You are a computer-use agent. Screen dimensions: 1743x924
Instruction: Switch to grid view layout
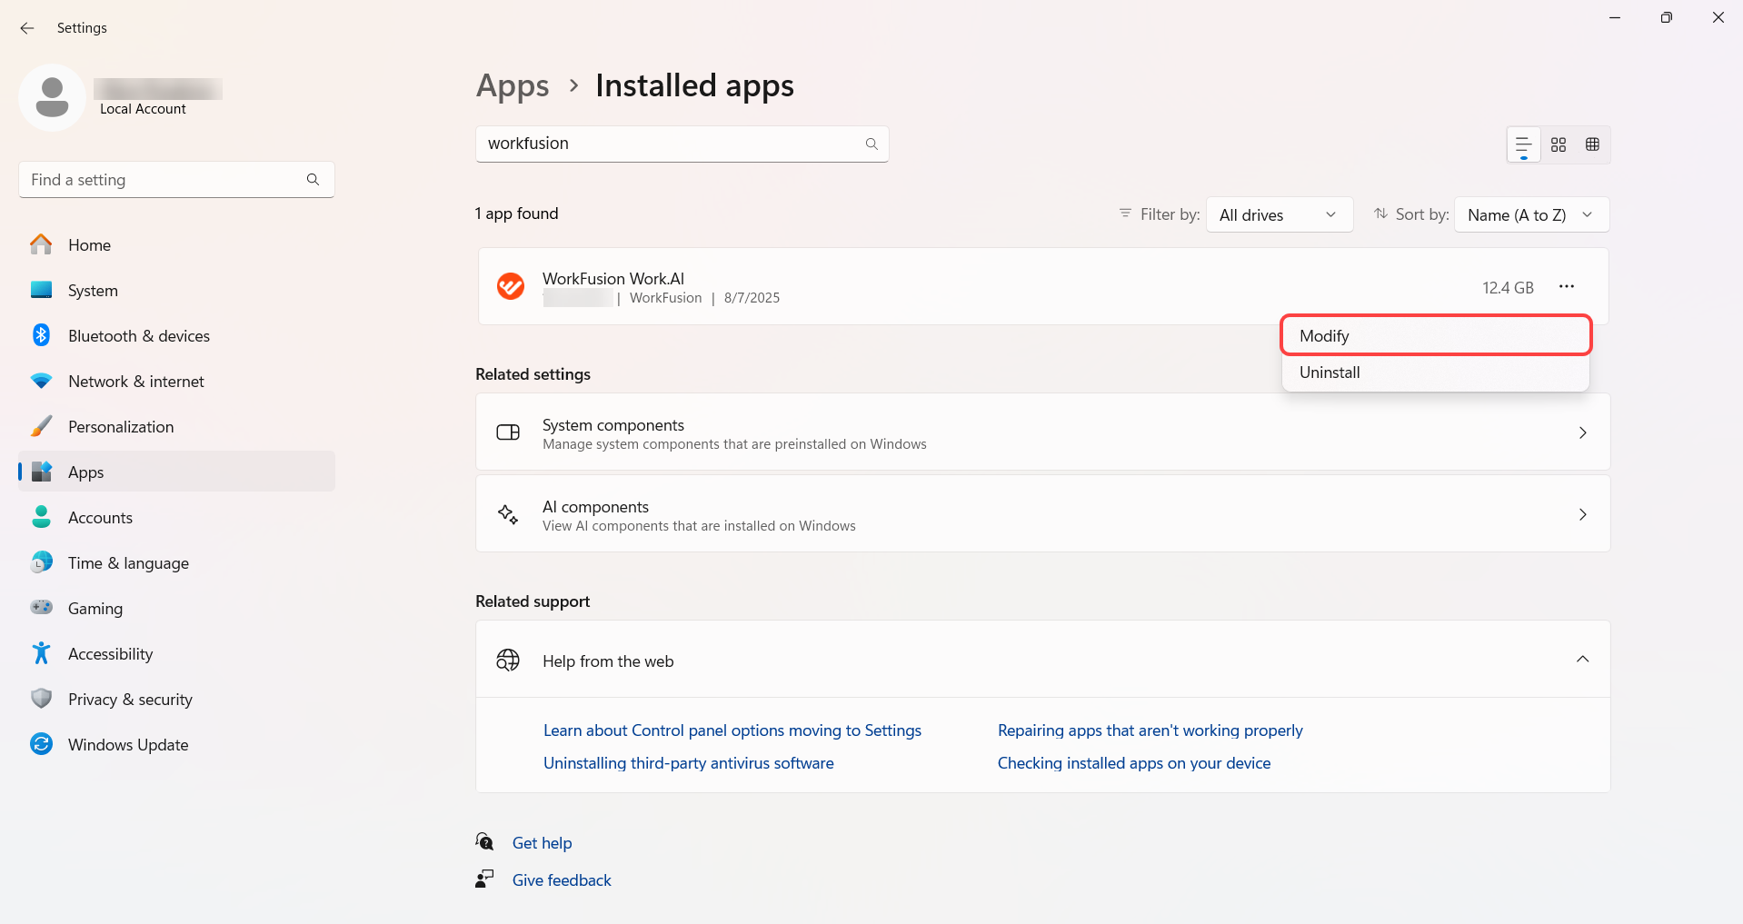(1559, 144)
